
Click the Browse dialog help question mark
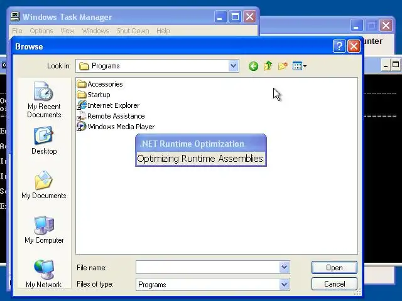click(x=339, y=46)
